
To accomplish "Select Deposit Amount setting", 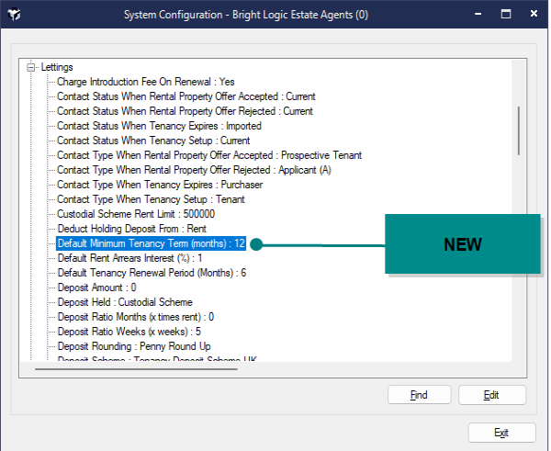I will tap(96, 288).
